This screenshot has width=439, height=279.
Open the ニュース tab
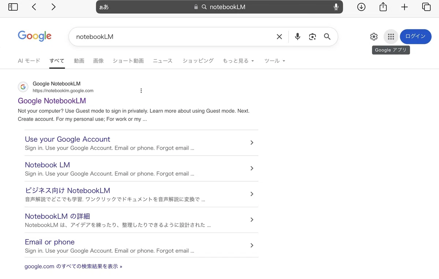[162, 61]
